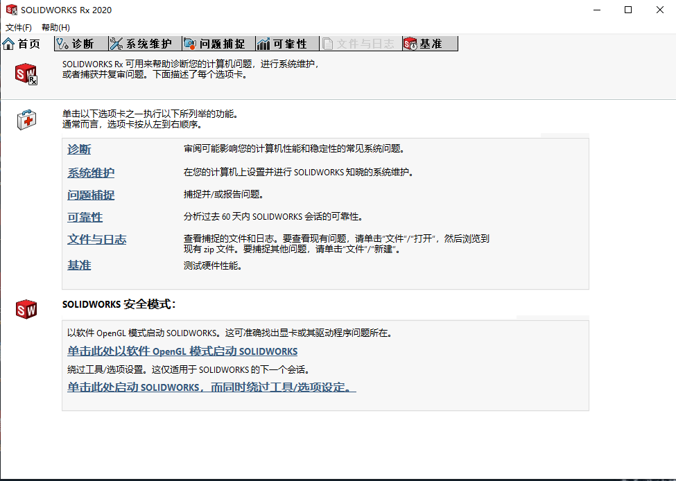Click text 测试硬件性能。
Viewport: 676px width, 481px height.
click(x=213, y=265)
